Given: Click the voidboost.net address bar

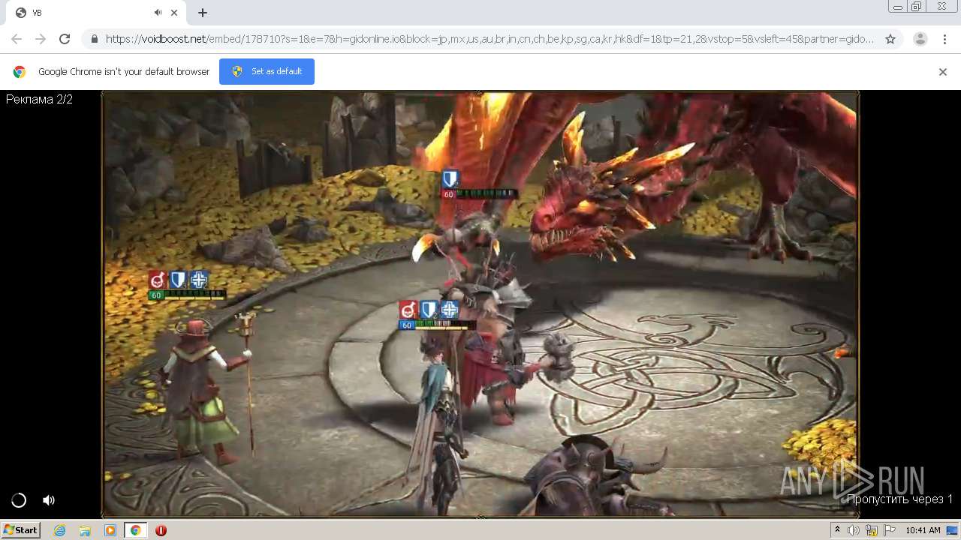Looking at the screenshot, I should 490,39.
